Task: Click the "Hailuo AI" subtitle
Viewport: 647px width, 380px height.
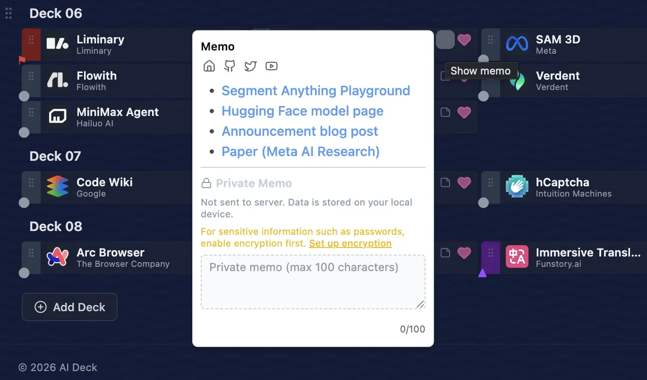Action: [x=95, y=124]
